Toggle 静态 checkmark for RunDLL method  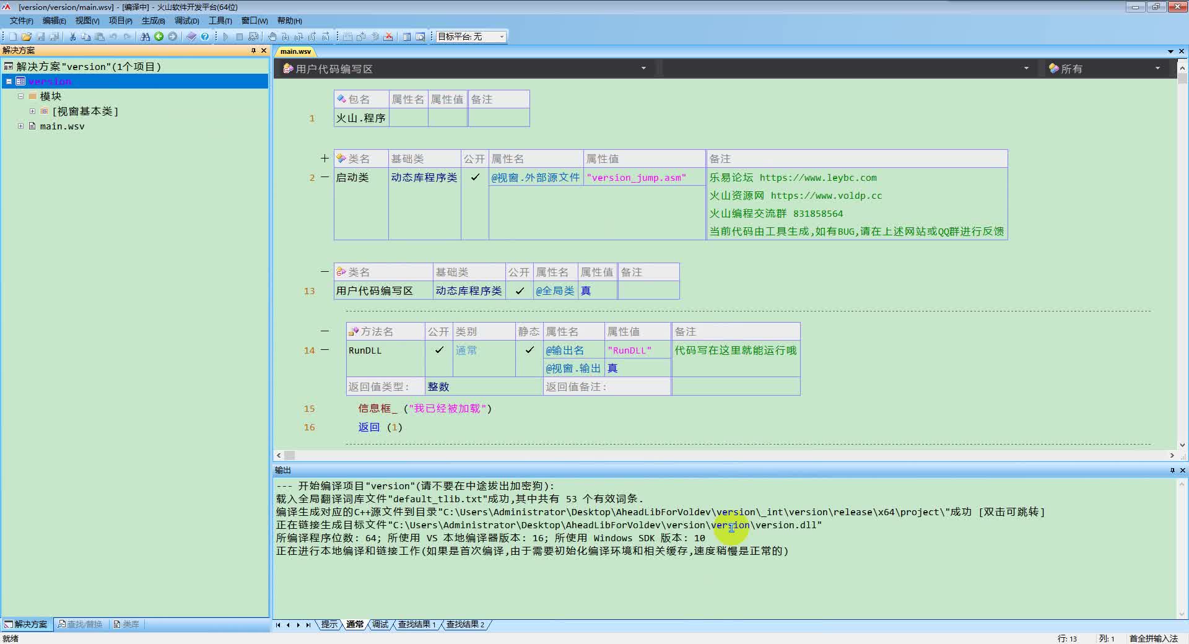(529, 350)
